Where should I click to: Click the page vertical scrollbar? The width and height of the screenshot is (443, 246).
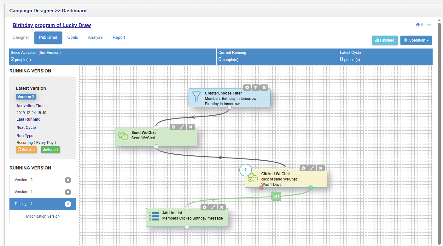tap(439, 134)
